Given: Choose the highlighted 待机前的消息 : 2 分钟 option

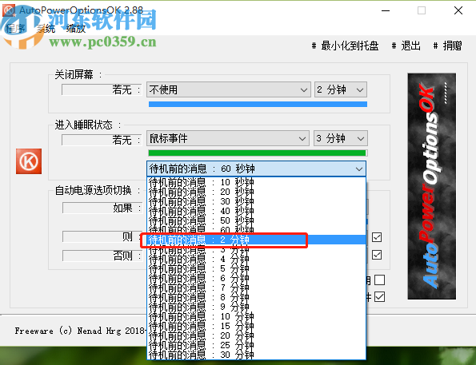Looking at the screenshot, I should coord(257,240).
